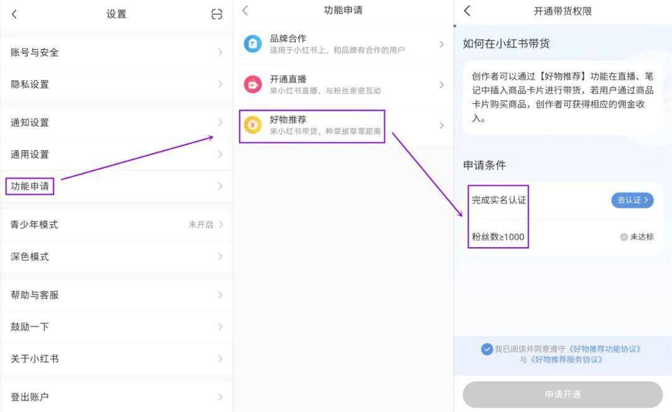
Task: Expand the 账号与安全 row chevron
Action: pos(220,52)
